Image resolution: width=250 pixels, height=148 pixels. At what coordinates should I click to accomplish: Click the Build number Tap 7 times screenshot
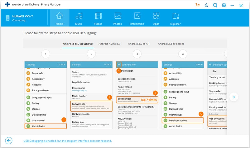point(137,100)
